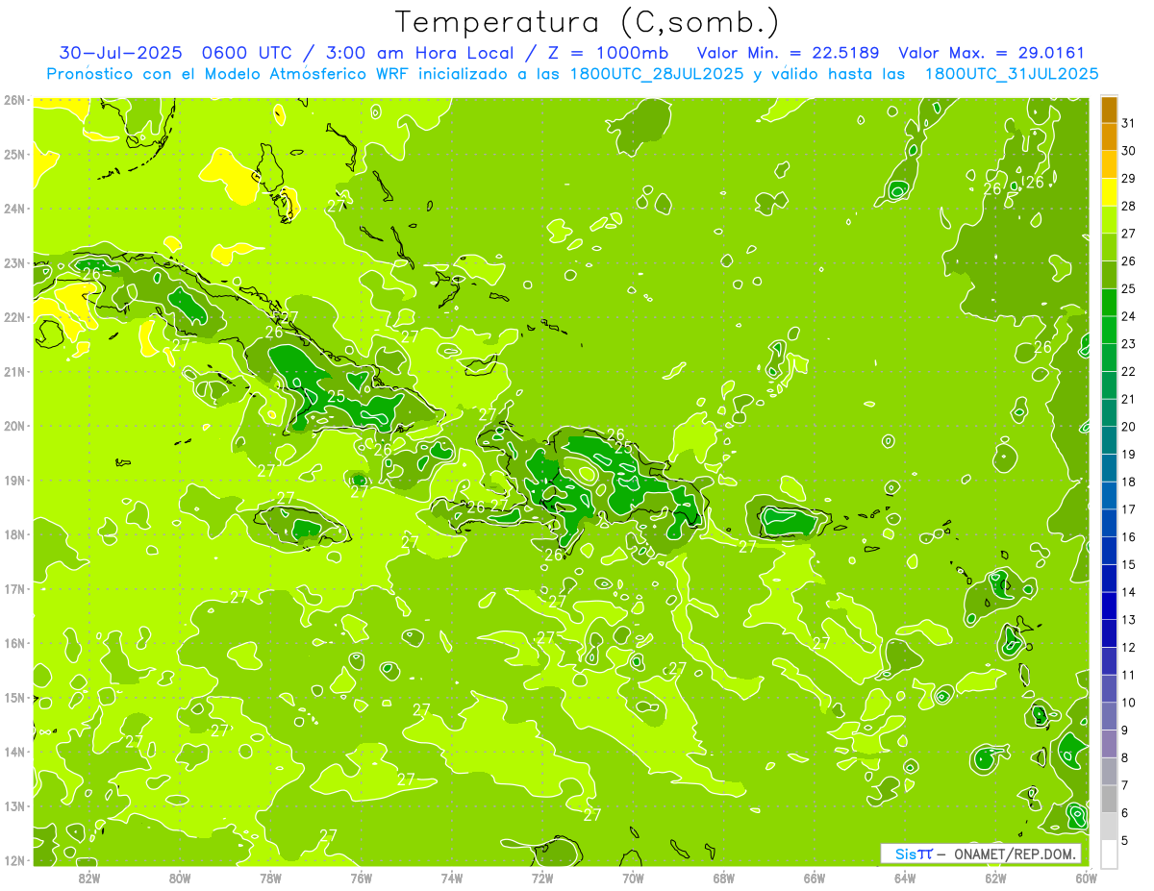
Task: Select the '1800UTC_31JUL2025' valid-until text
Action: (1012, 74)
